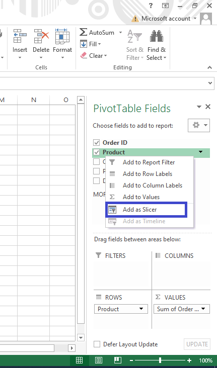
Task: Click the account warning triangle icon
Action: coord(135,19)
